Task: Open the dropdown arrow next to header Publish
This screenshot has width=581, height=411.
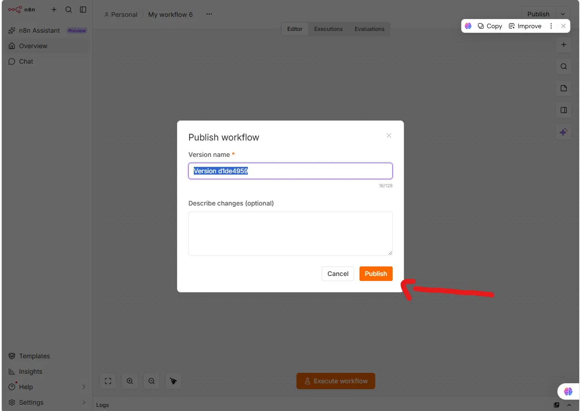Action: 563,14
